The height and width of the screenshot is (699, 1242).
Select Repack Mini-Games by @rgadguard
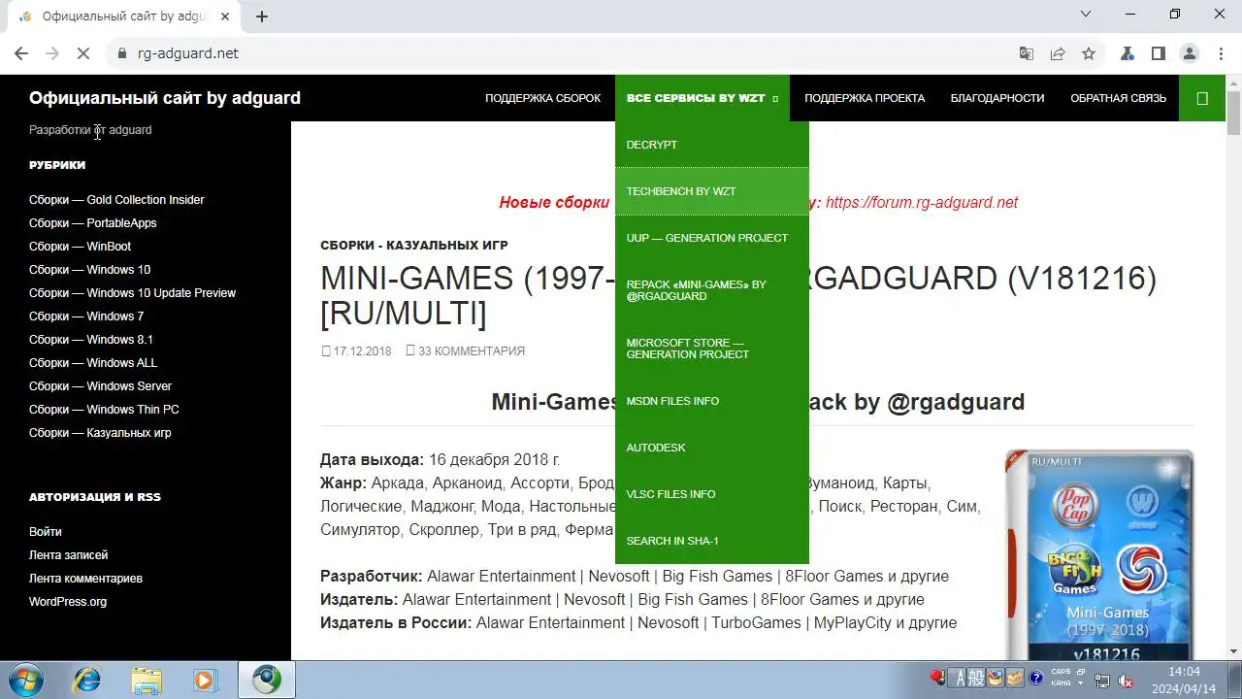pos(712,290)
